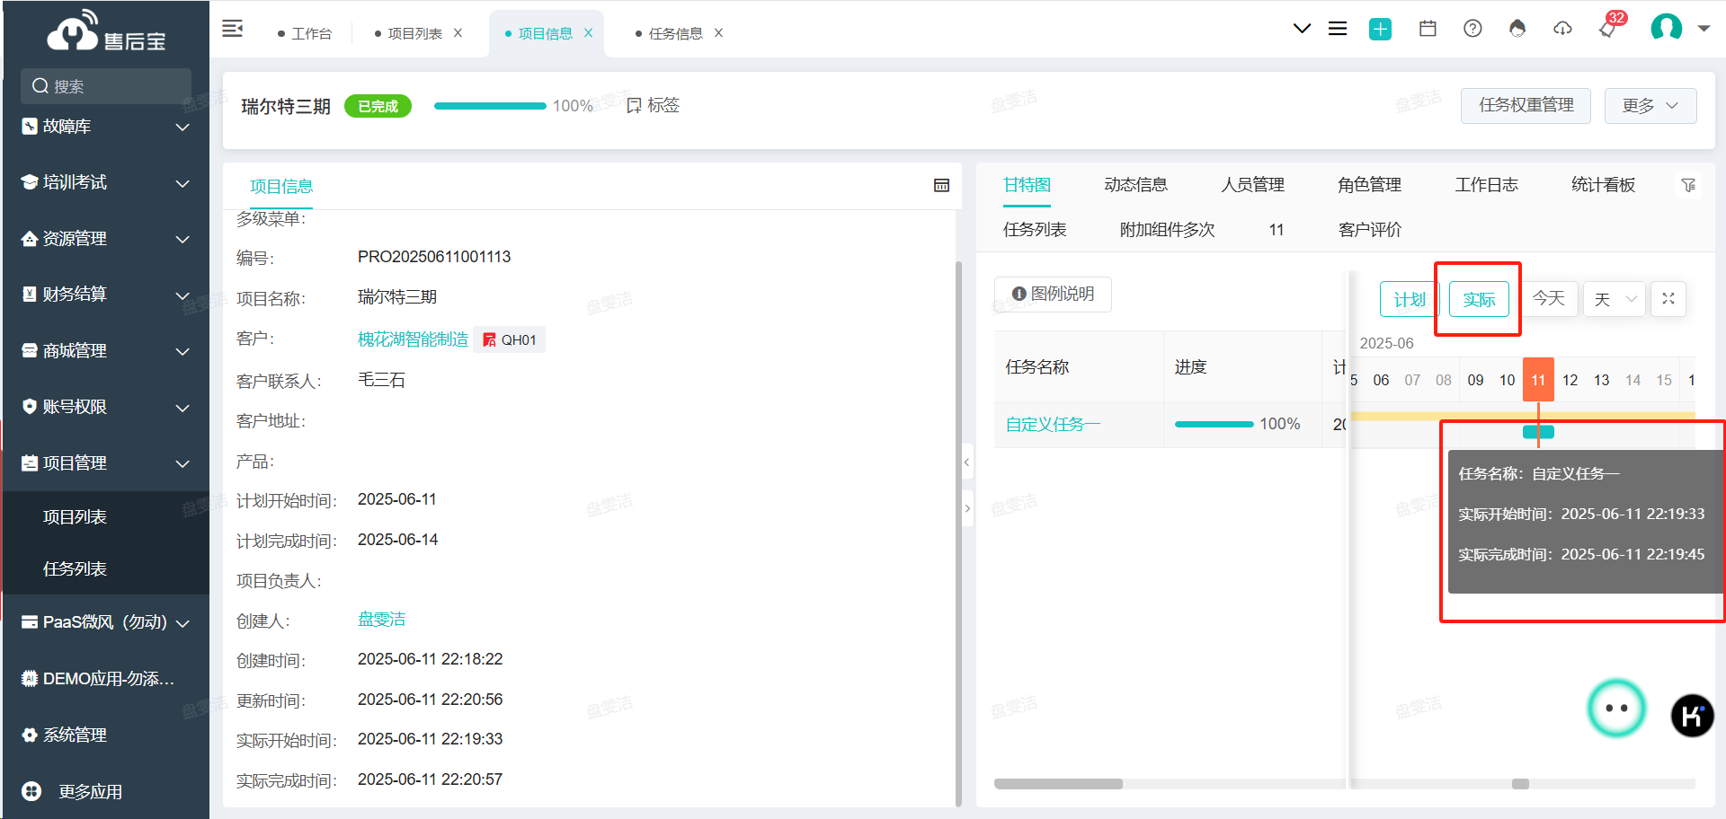Open the user account dropdown arrow
1726x819 pixels.
point(1704,29)
